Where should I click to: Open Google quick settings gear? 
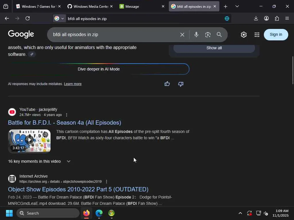point(244,35)
